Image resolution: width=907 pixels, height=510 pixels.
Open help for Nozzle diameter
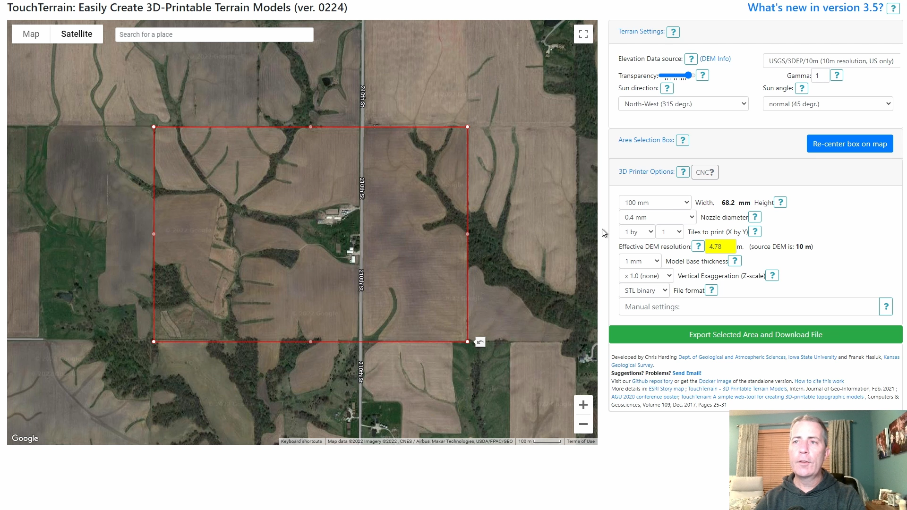(755, 217)
